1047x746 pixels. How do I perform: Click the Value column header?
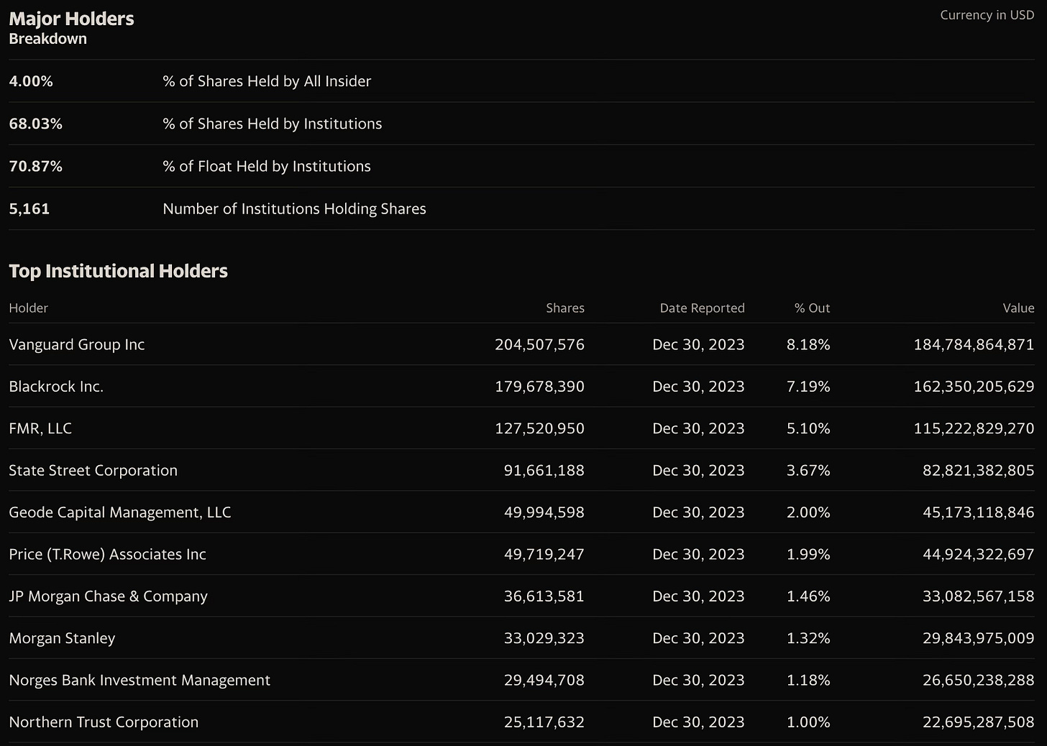point(1018,308)
